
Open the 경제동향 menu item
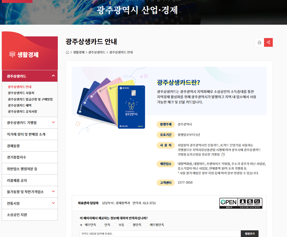30,146
